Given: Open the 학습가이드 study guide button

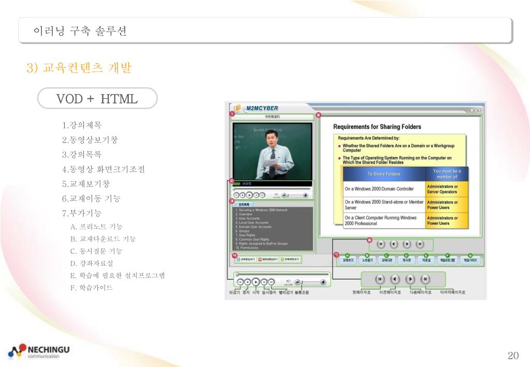Looking at the screenshot, I should [470, 260].
